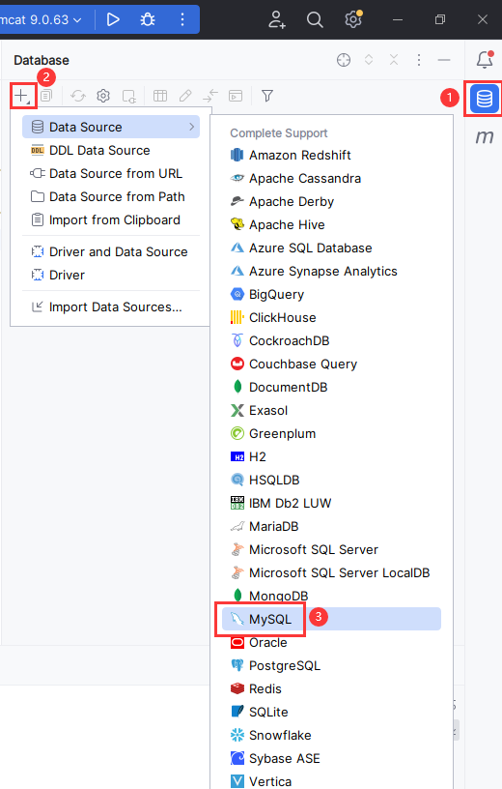Choose MySQL data source

coord(332,619)
